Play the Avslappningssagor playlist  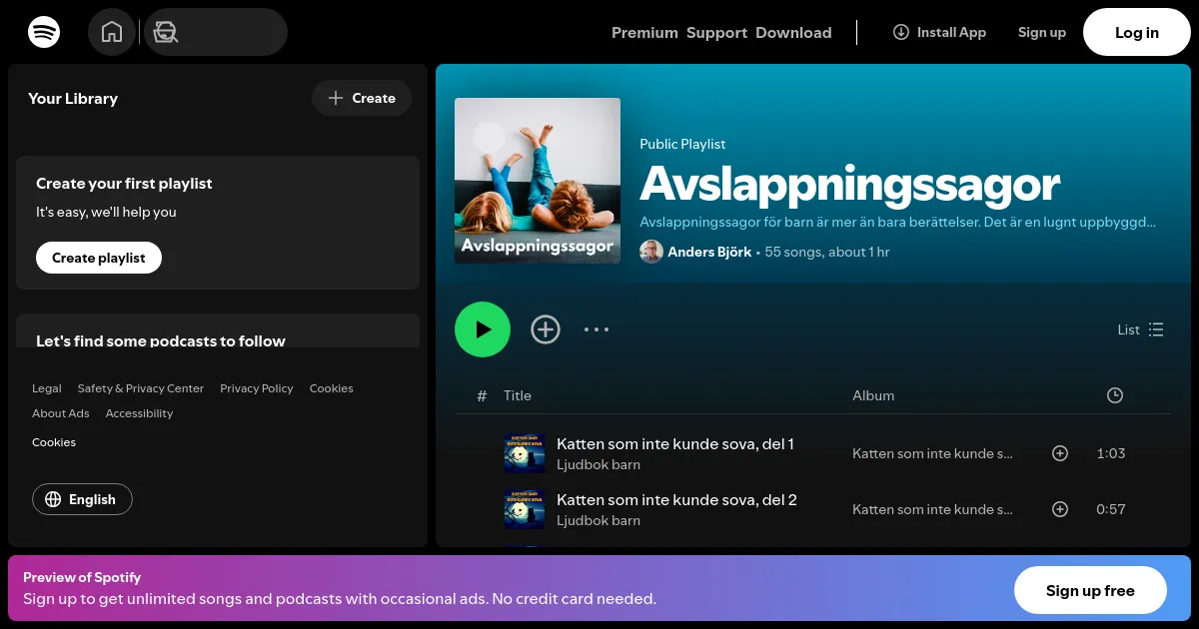(483, 329)
